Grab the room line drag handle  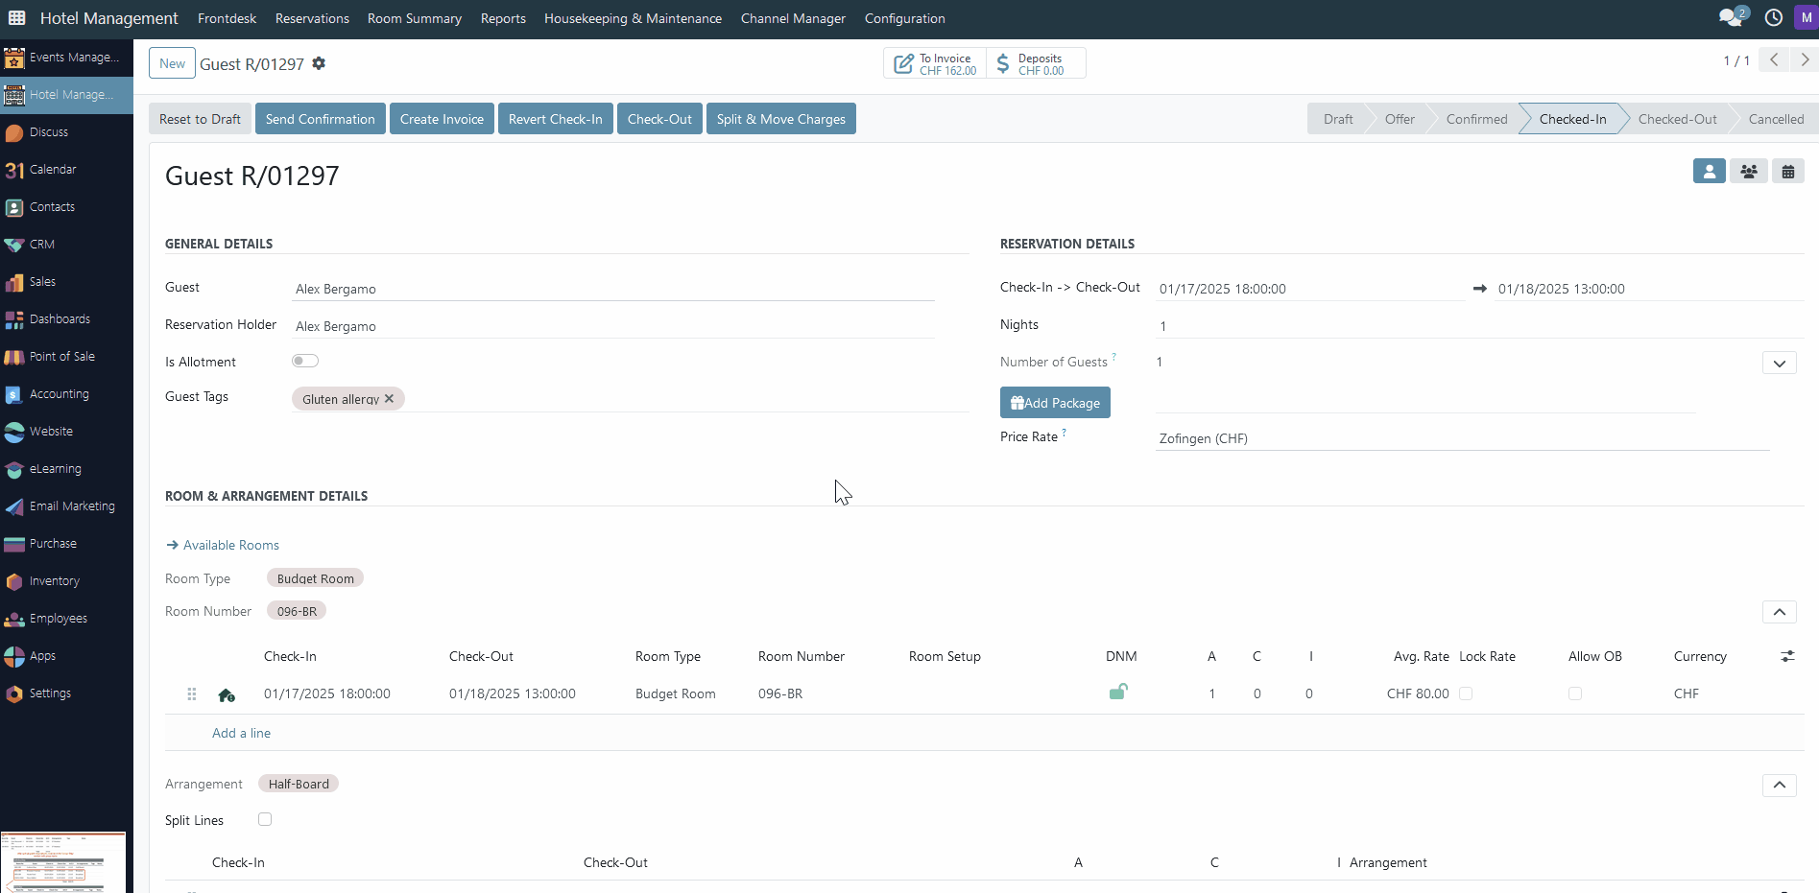192,693
